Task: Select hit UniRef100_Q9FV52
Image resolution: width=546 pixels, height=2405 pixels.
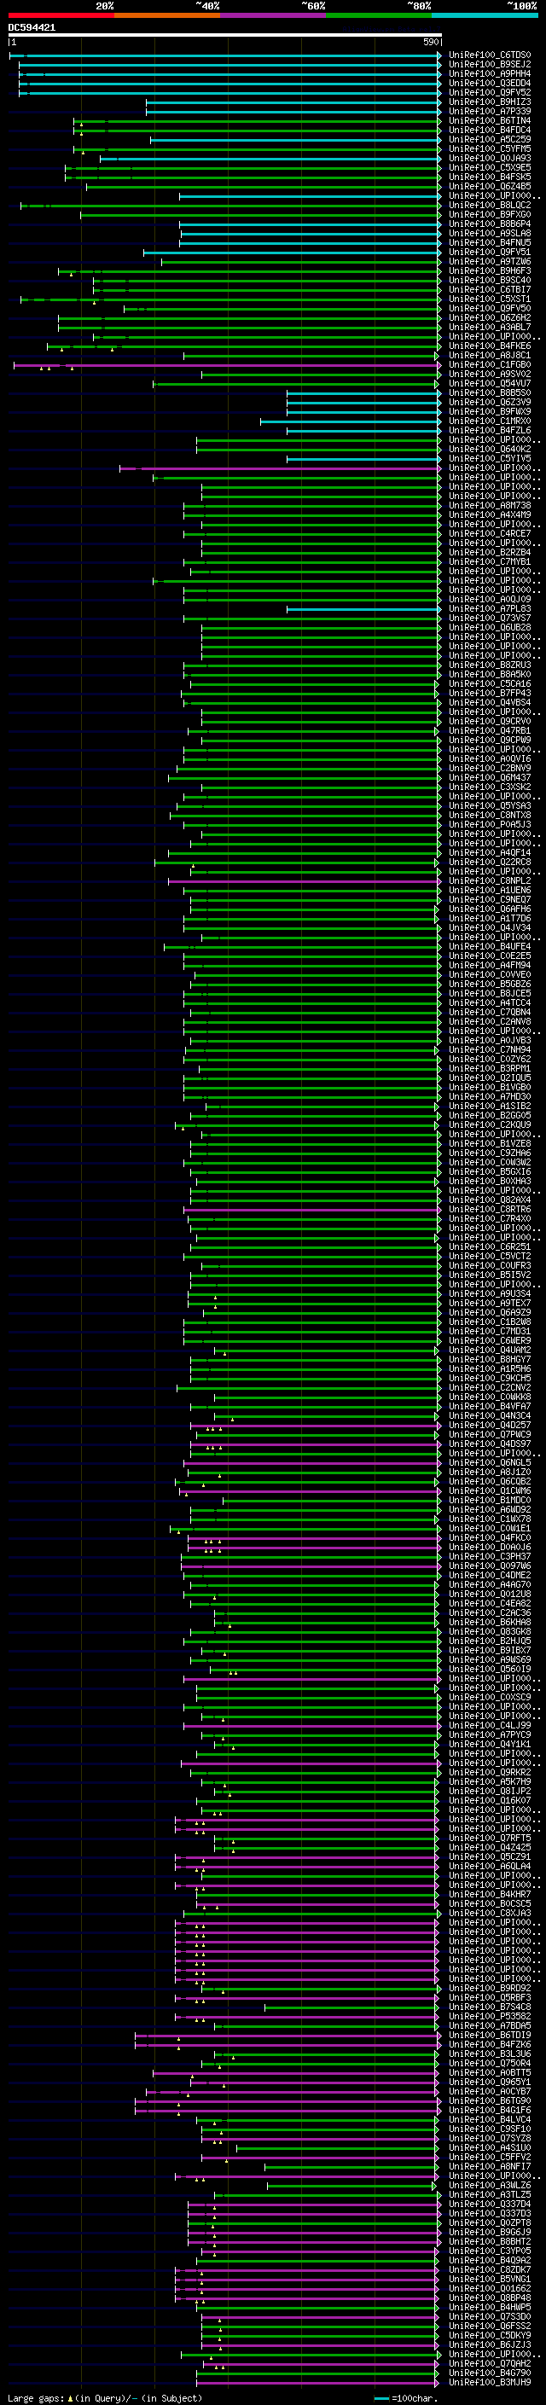Action: [x=489, y=92]
